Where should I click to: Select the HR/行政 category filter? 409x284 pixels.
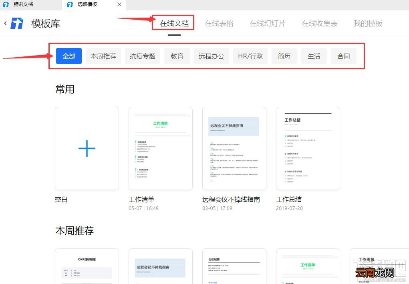250,56
